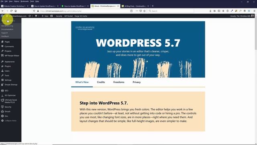Open the Firefox hamburger menu
The image size is (257, 145).
click(x=254, y=11)
